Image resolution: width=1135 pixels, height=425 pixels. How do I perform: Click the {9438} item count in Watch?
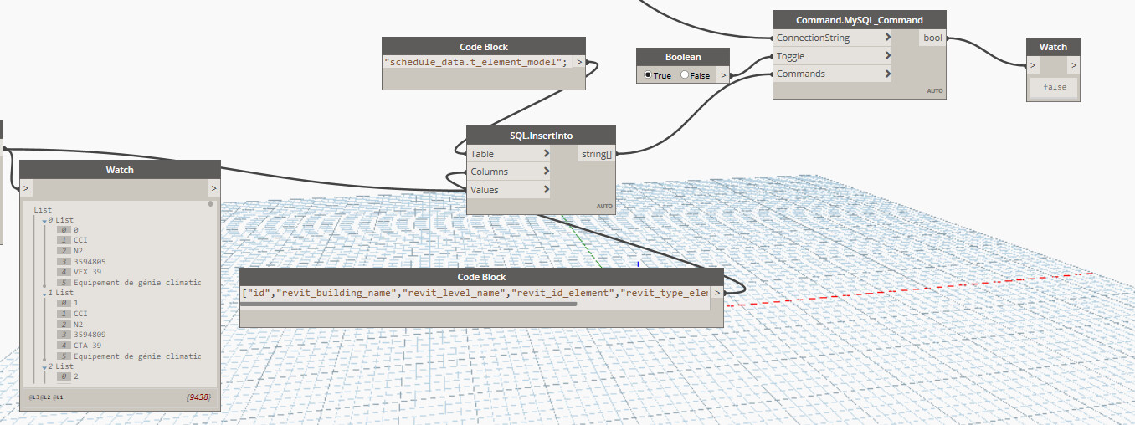click(198, 397)
